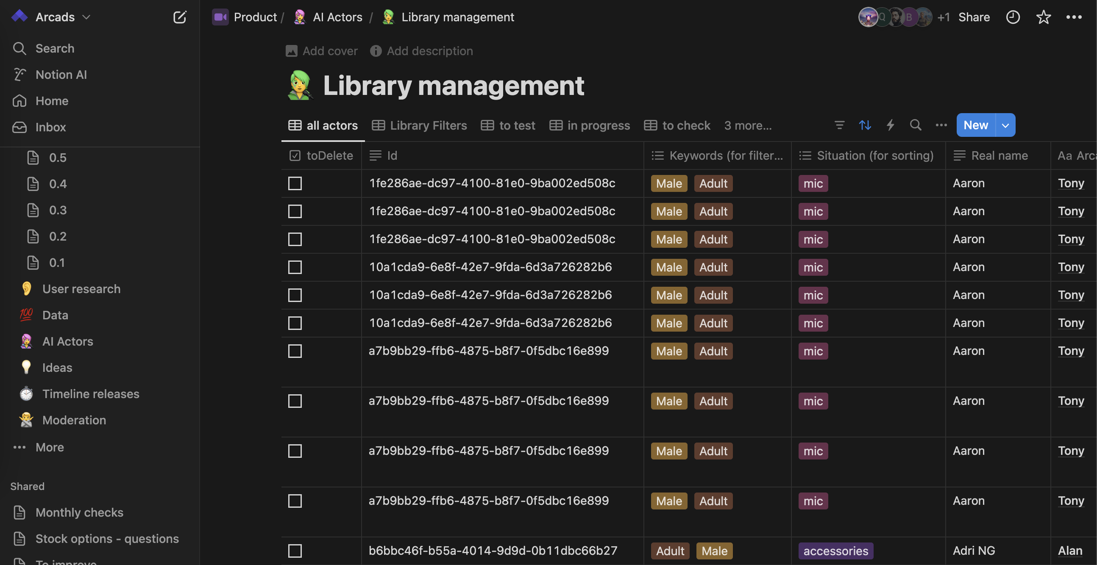Click the database search magnifier icon
Image resolution: width=1097 pixels, height=565 pixels.
[915, 125]
